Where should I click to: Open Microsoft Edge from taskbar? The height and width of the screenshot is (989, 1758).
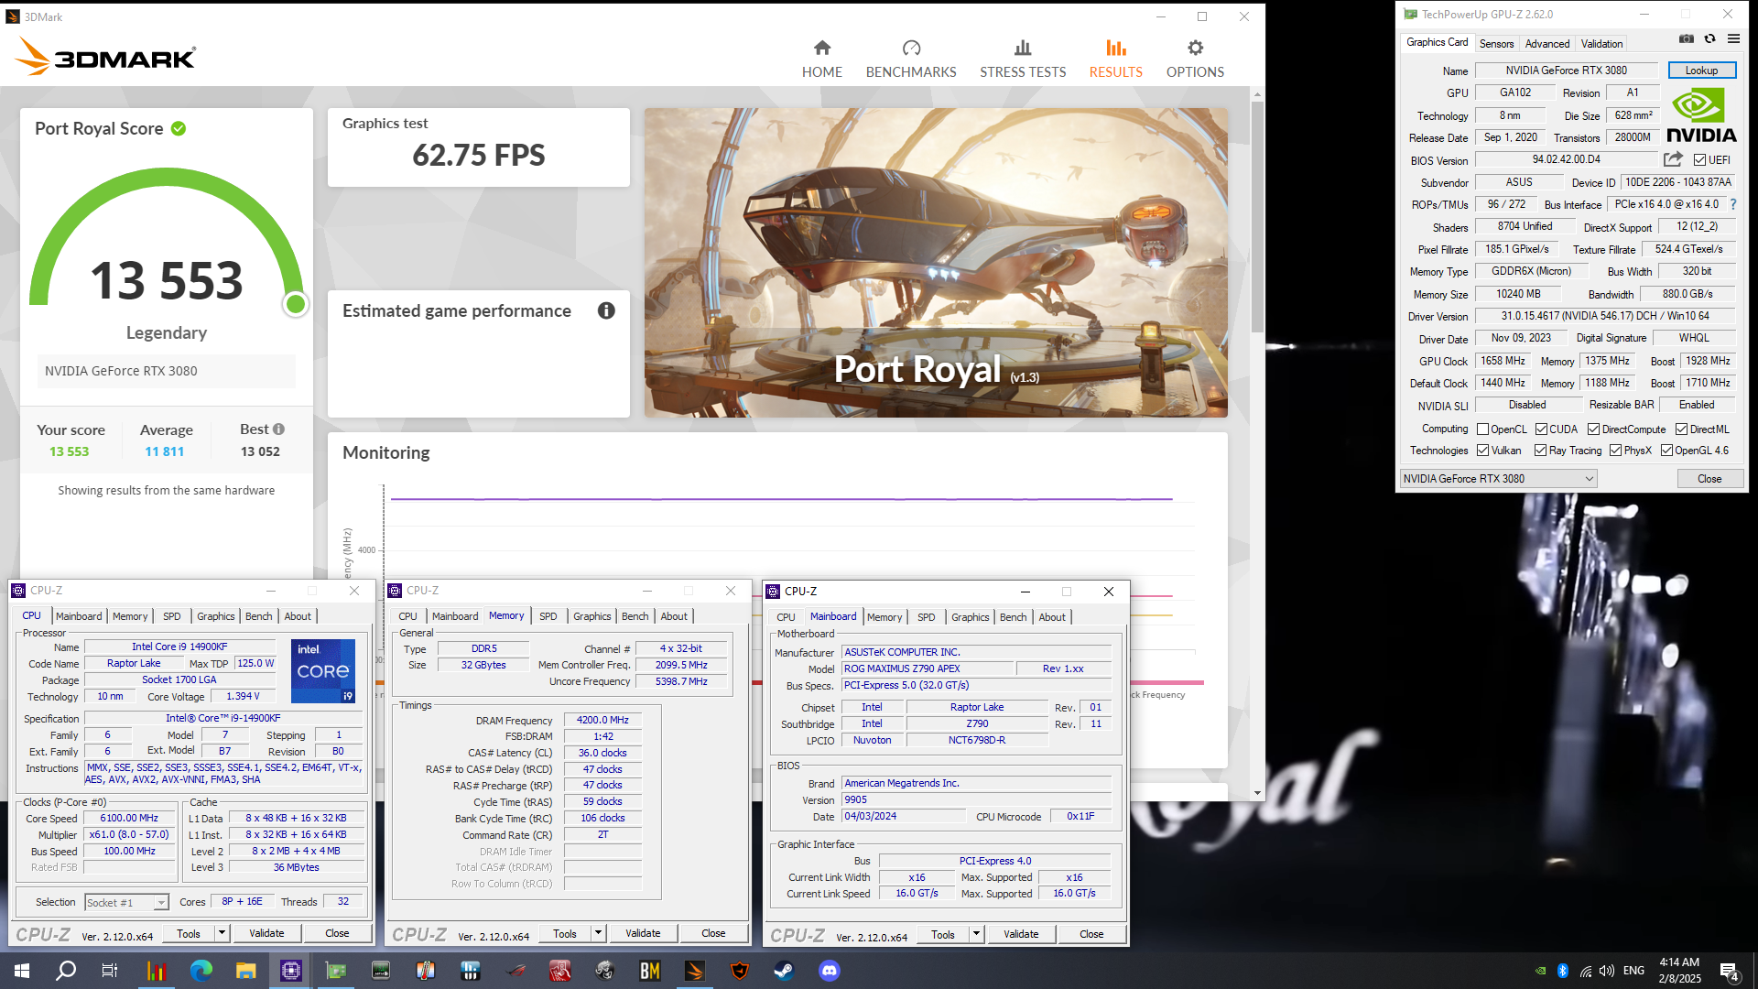coord(201,971)
